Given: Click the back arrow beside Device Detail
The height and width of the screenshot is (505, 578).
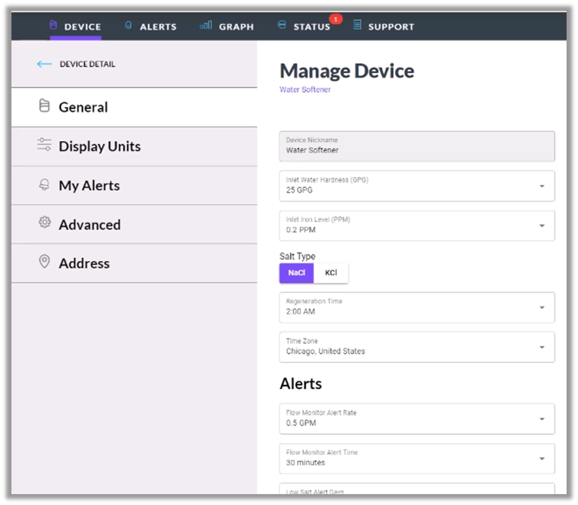Looking at the screenshot, I should 44,64.
